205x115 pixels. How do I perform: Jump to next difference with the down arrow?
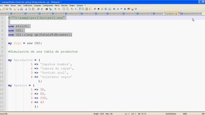121,9
